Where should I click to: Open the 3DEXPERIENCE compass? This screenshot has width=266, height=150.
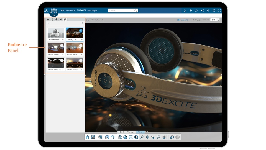(x=54, y=12)
